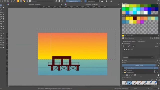Select the Pan hand tool

[3, 47]
